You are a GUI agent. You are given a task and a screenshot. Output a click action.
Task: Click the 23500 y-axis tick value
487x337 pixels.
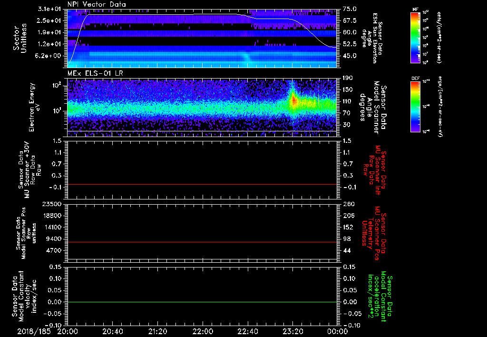[52, 204]
